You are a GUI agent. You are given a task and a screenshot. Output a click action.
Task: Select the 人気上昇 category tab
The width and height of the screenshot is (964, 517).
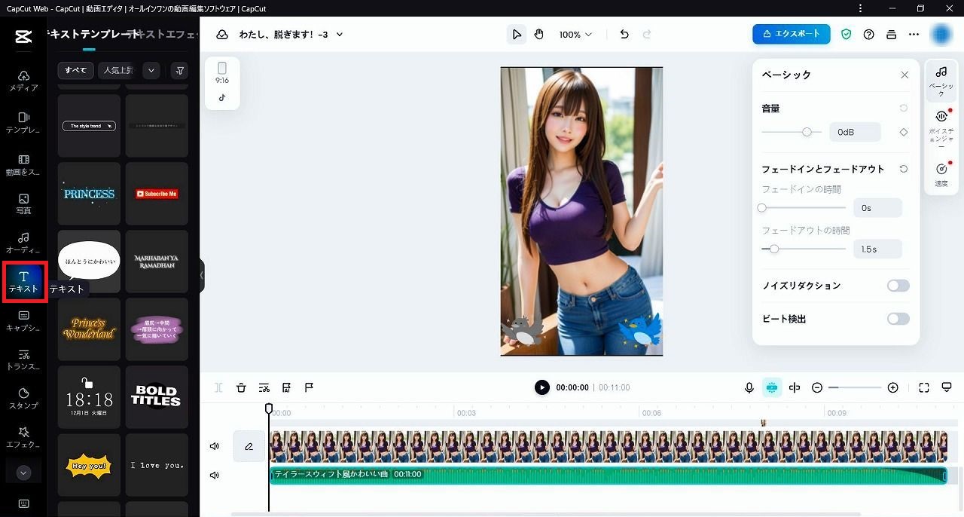[x=117, y=70]
